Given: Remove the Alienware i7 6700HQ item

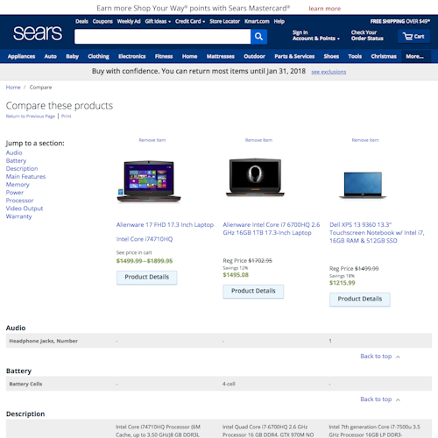Looking at the screenshot, I should pos(258,140).
